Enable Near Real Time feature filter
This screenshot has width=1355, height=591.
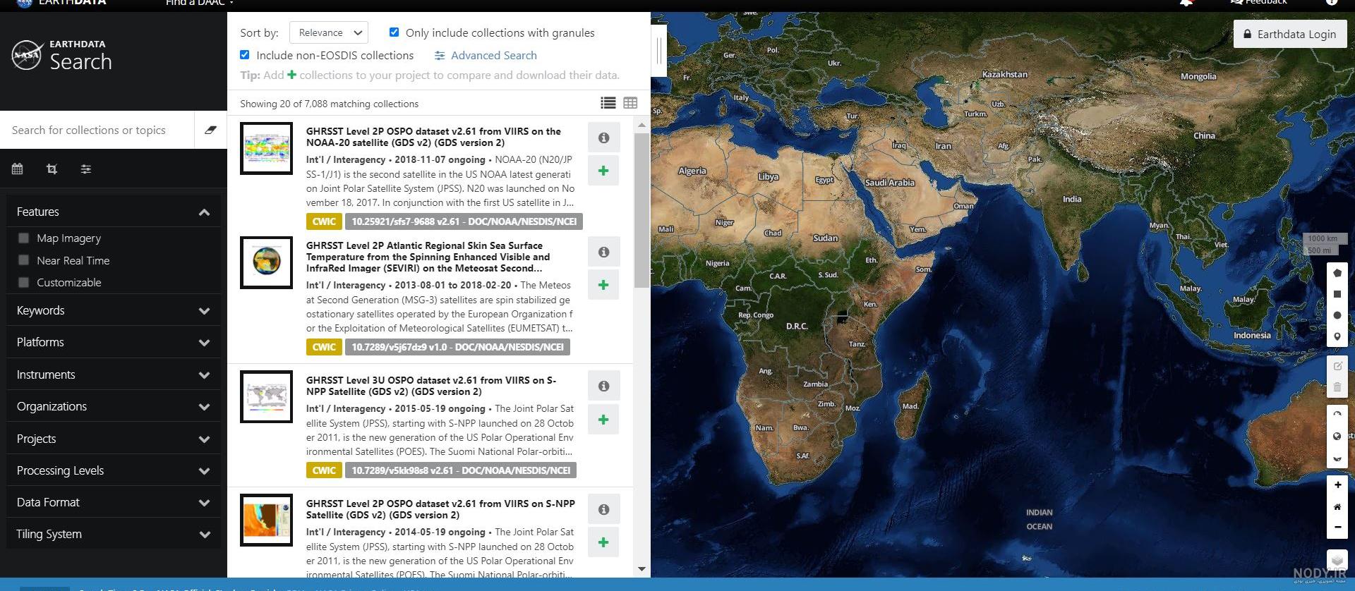[23, 260]
